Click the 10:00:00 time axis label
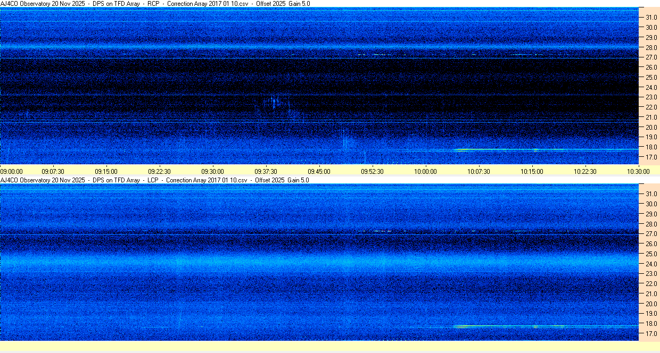Viewport: 660px width, 353px height. point(426,171)
